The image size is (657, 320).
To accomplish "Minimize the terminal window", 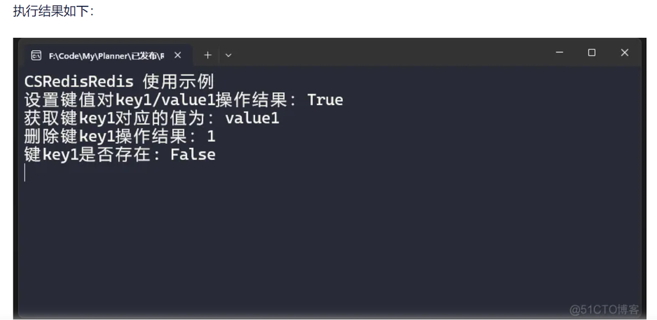I will [560, 53].
